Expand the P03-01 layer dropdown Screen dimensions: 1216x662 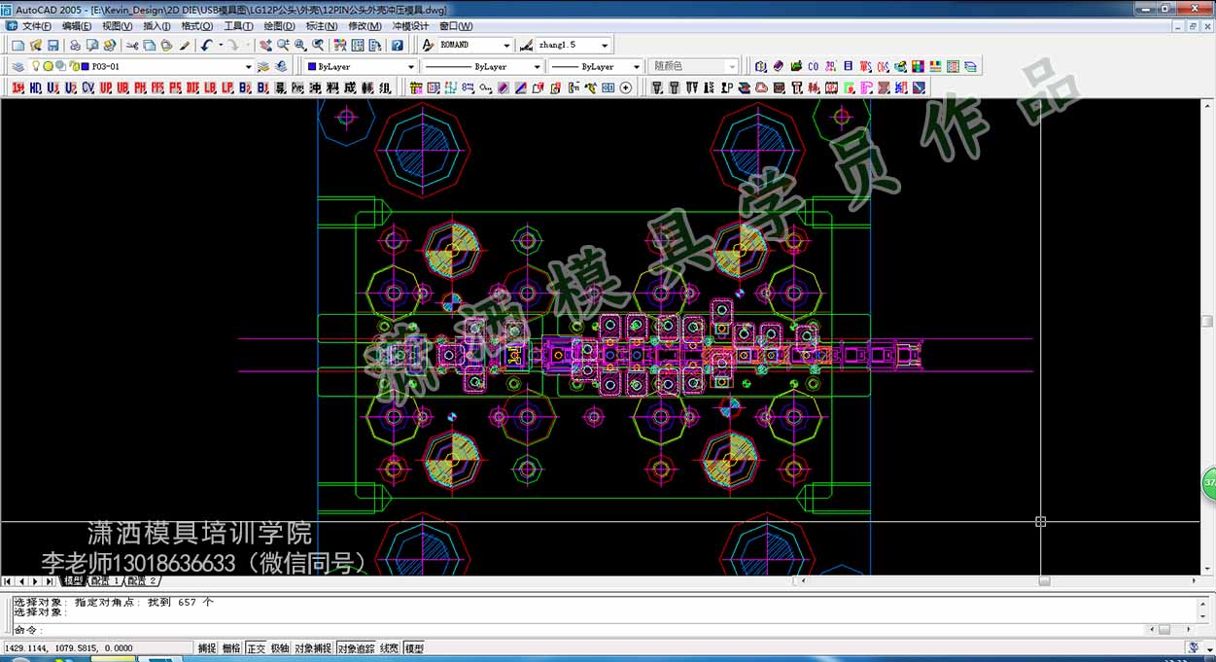tap(248, 67)
